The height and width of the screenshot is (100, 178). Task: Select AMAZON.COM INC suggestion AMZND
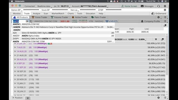pos(63,24)
